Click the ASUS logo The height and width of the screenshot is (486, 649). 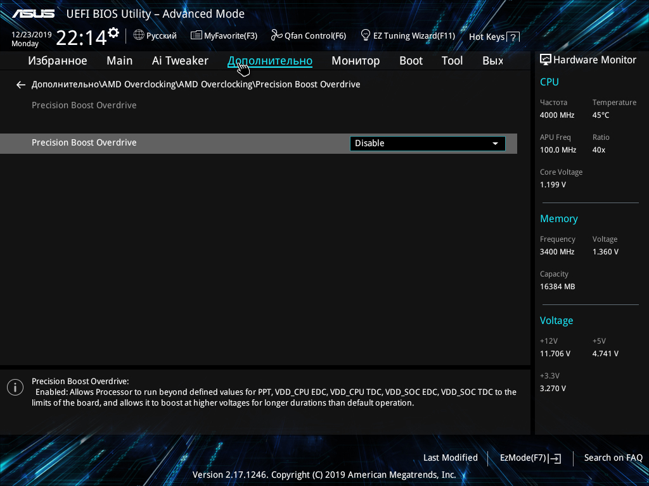pyautogui.click(x=33, y=14)
